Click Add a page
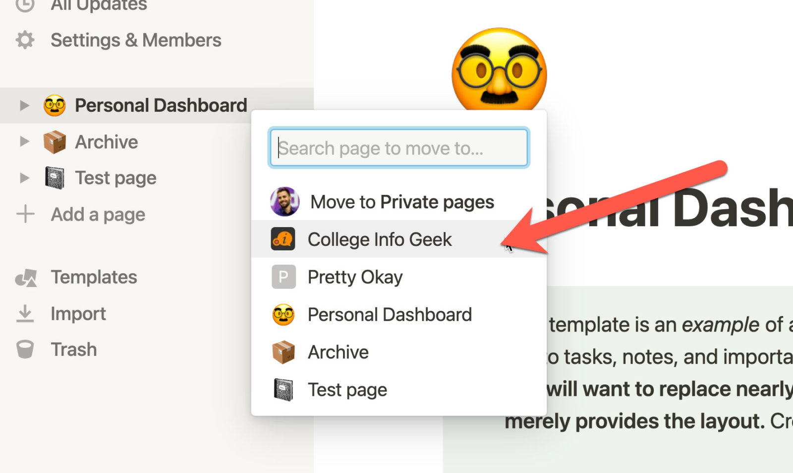The image size is (793, 473). (x=97, y=214)
